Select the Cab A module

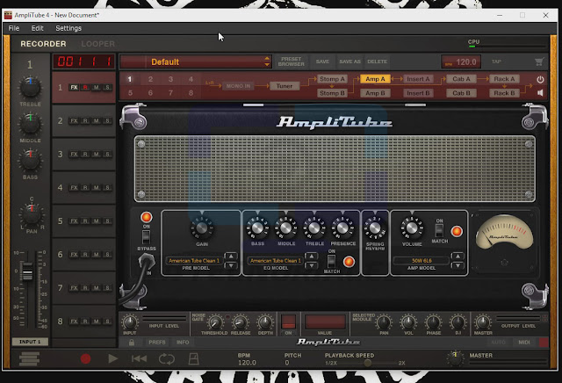click(461, 79)
